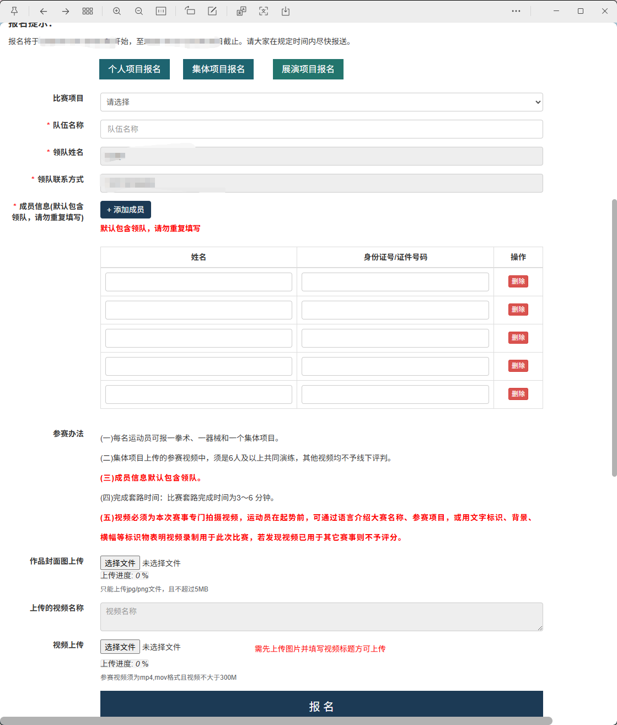Delete the first member row
Screen dimensions: 617x725
point(518,281)
